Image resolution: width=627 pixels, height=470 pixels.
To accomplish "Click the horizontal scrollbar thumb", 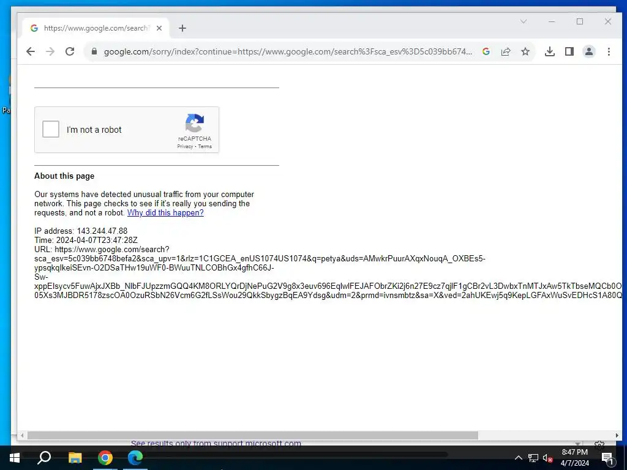I will 252,435.
